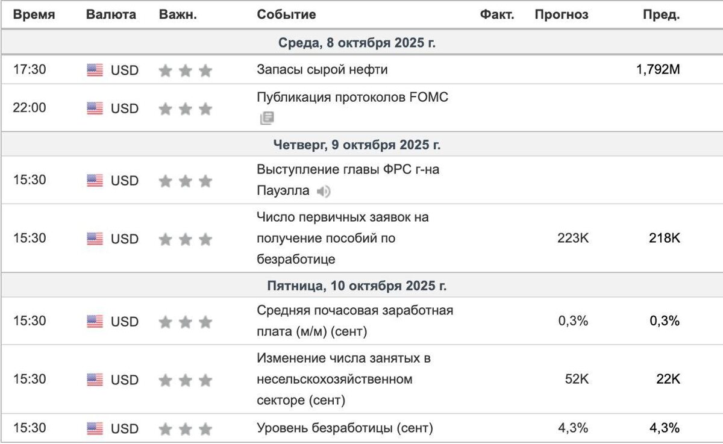Open the Публикация протоколов FOMC event
The width and height of the screenshot is (723, 444).
click(352, 98)
